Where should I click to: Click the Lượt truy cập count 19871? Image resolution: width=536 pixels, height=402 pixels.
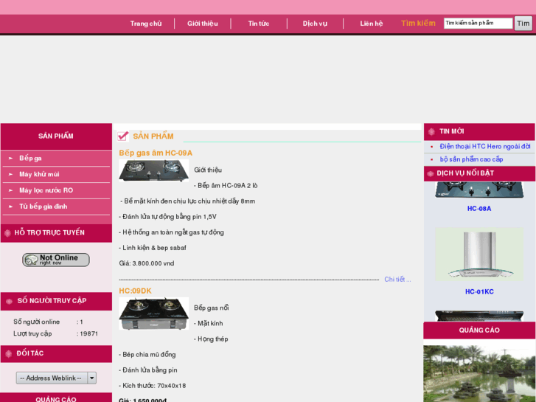[x=89, y=333]
